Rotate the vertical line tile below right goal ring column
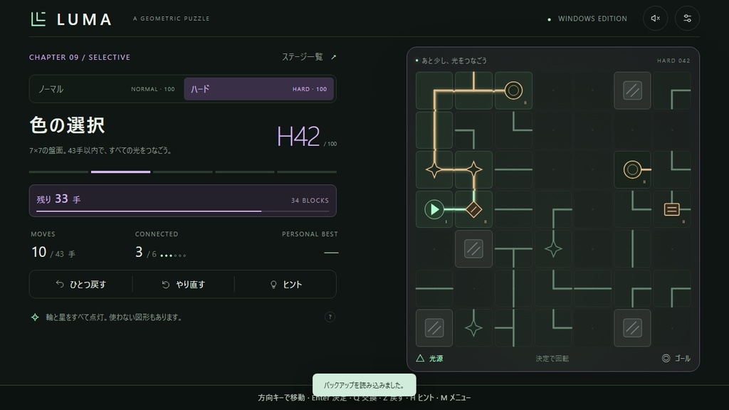Image resolution: width=729 pixels, height=410 pixels. (632, 248)
